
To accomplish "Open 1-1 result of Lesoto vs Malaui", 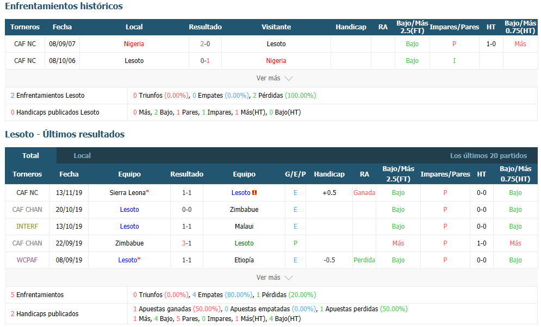I will (186, 227).
